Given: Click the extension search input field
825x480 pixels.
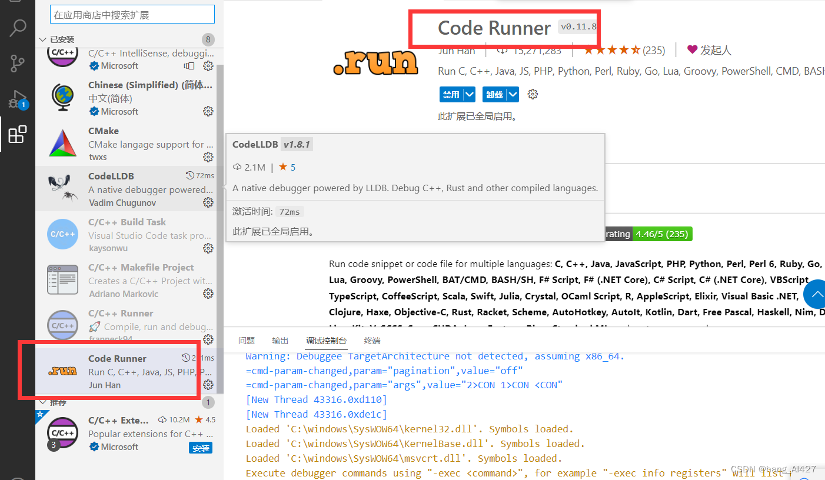Looking at the screenshot, I should click(x=132, y=15).
